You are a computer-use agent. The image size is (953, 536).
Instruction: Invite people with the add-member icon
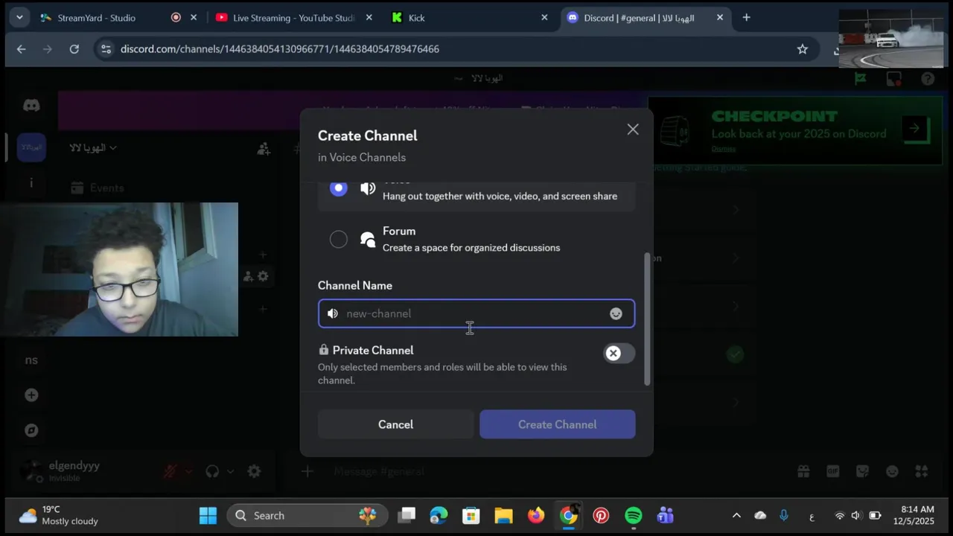pos(264,149)
